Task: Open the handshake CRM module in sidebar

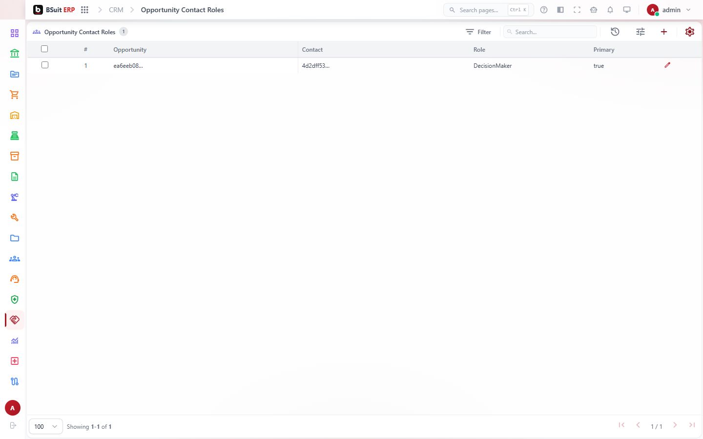Action: pos(15,320)
